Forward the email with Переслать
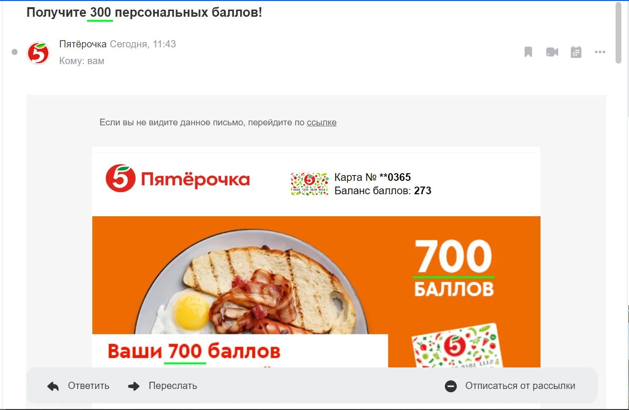Image resolution: width=629 pixels, height=410 pixels. coord(163,386)
